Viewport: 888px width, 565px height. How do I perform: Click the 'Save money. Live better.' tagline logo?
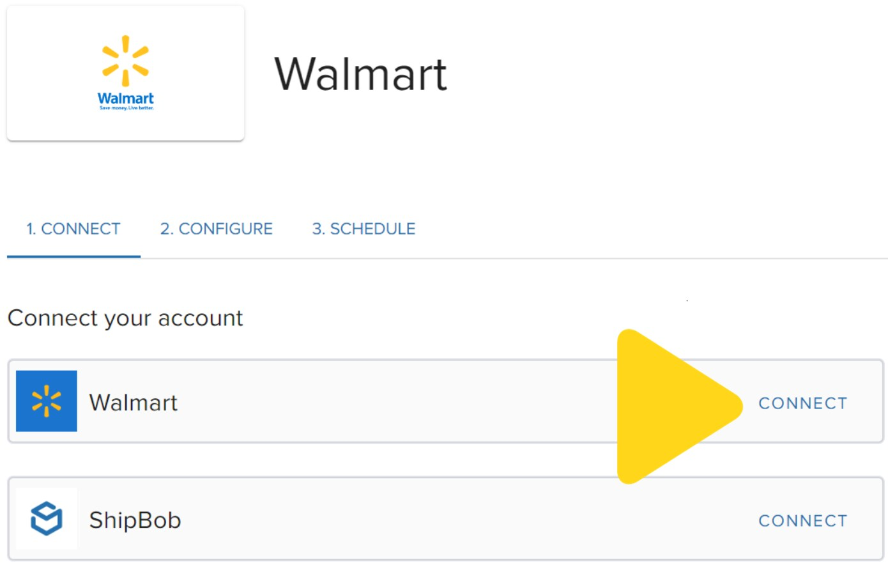125,107
